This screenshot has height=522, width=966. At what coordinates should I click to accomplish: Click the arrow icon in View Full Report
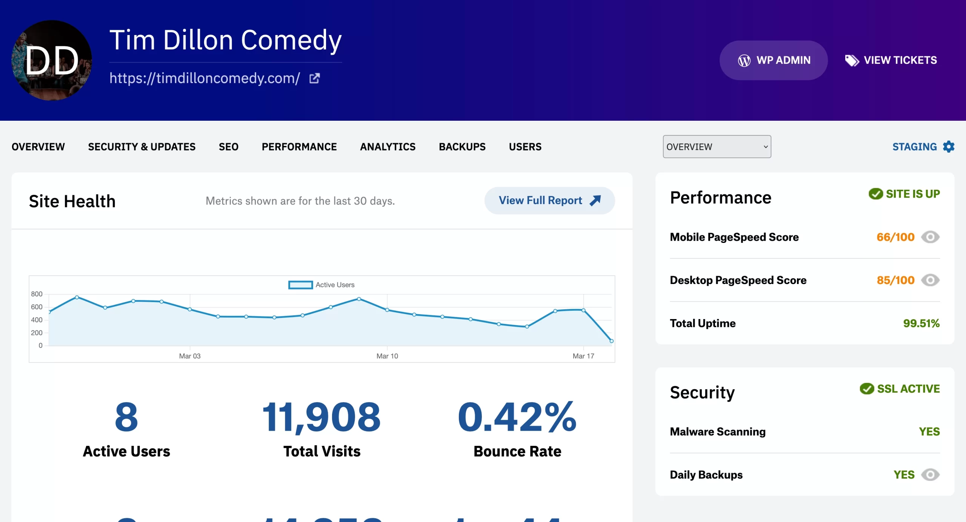point(595,200)
